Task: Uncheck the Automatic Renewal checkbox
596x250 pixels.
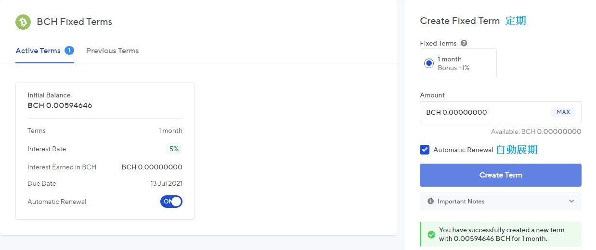Action: tap(425, 150)
